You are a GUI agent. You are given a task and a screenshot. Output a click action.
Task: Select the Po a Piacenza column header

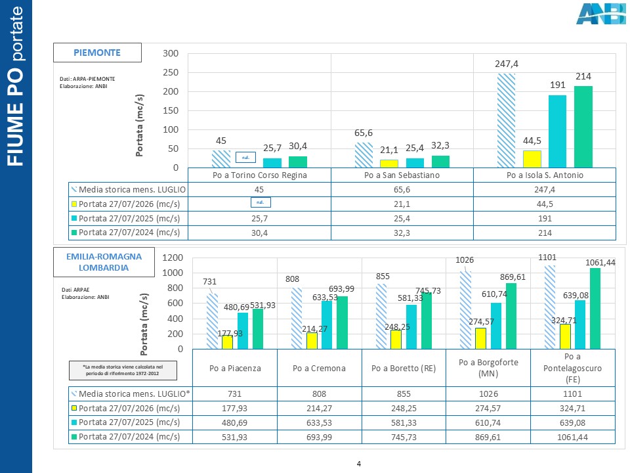pyautogui.click(x=235, y=368)
